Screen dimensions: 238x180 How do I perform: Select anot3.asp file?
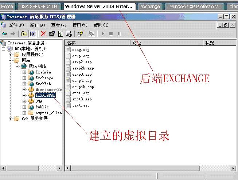click(82, 99)
